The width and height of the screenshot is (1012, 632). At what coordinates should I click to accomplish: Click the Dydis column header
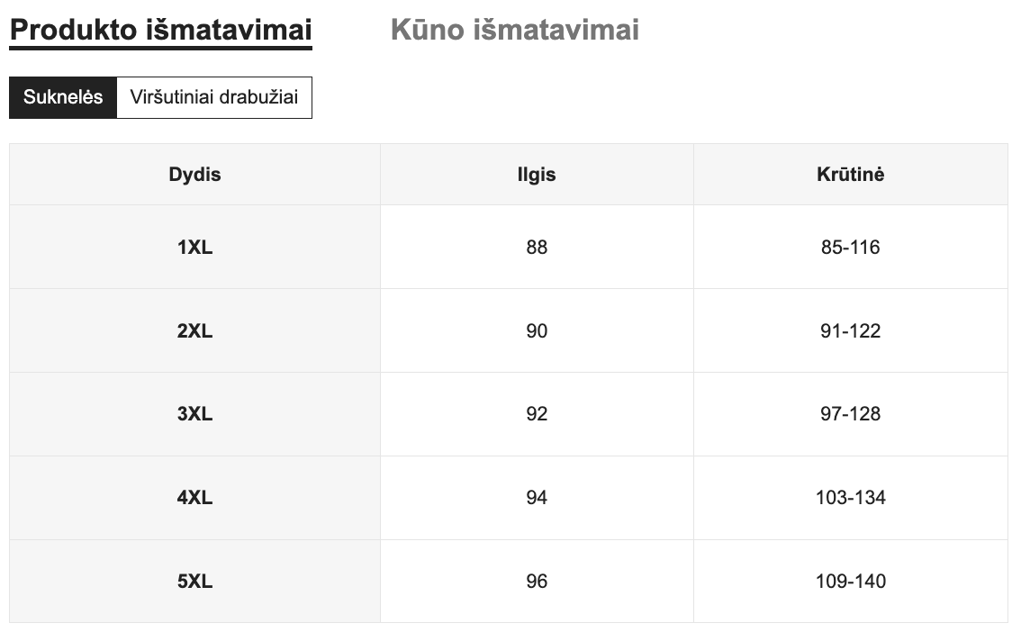(194, 175)
